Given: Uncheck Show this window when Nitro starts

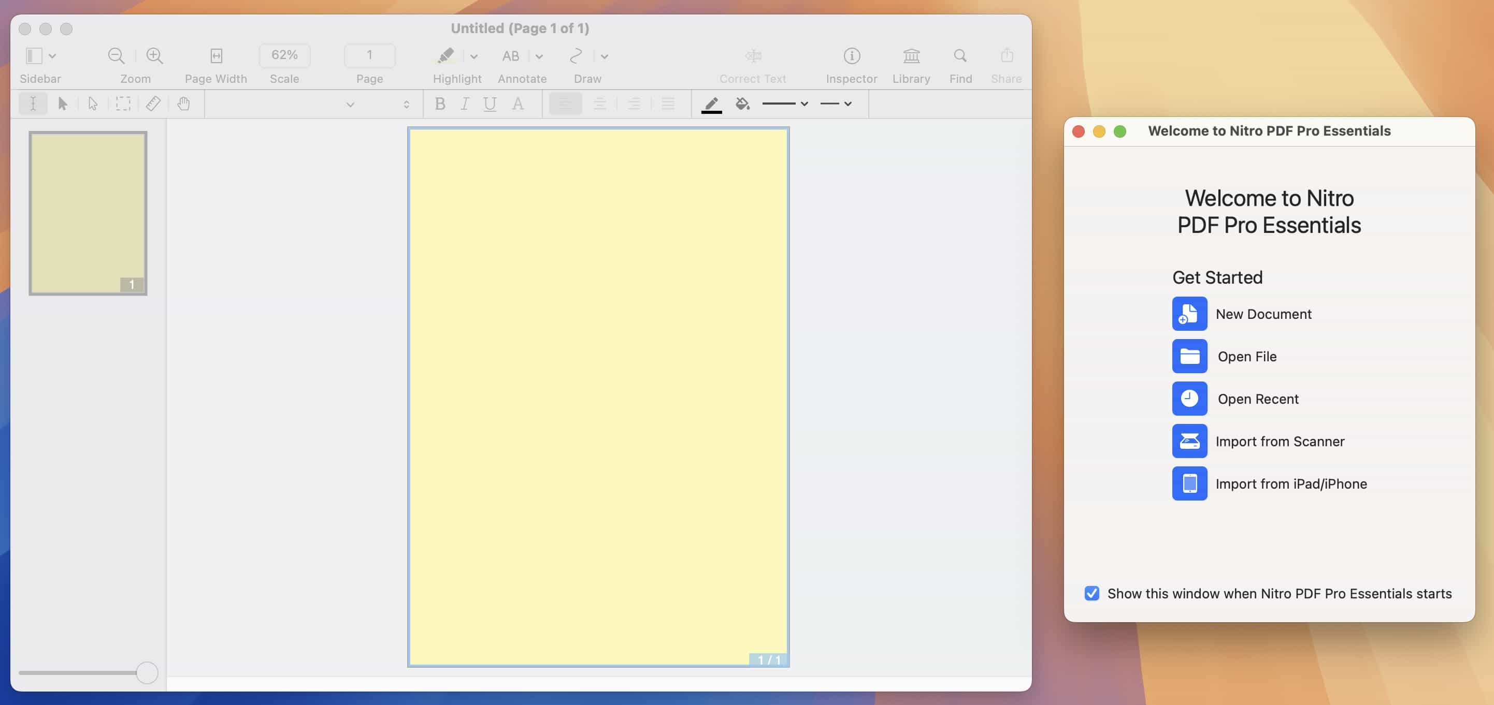Looking at the screenshot, I should (1092, 593).
